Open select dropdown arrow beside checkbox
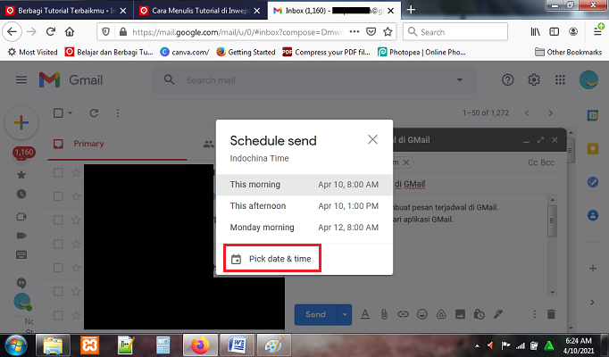Image resolution: width=609 pixels, height=357 pixels. click(71, 113)
